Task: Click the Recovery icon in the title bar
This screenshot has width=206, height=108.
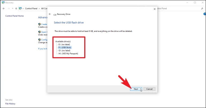Action: point(3,2)
